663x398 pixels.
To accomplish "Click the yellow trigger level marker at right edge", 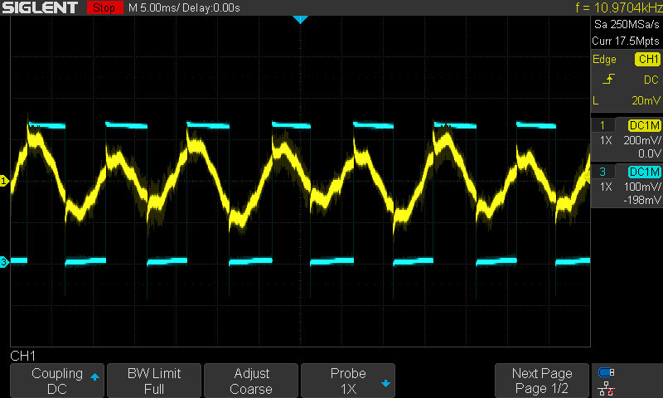I will click(587, 178).
